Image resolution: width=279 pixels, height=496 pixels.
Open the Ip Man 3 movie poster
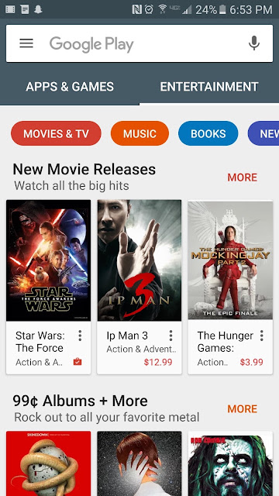139,260
